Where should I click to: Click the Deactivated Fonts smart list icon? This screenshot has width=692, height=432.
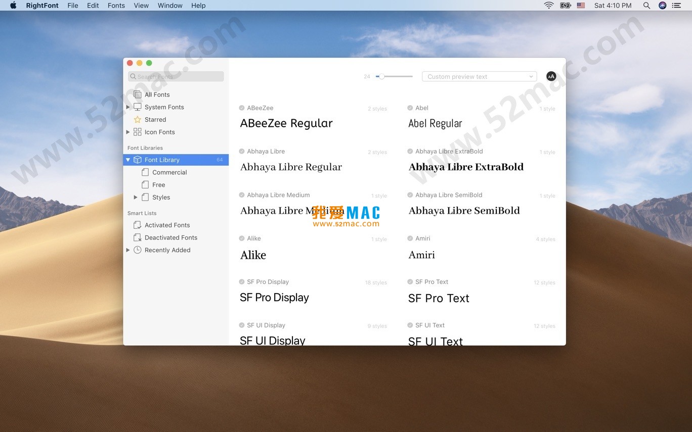click(x=137, y=237)
